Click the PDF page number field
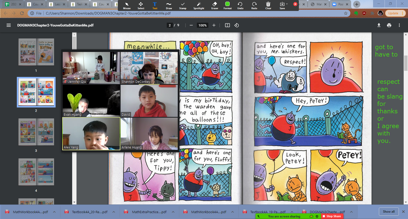Viewport: 408px width, 219px height. 170,25
